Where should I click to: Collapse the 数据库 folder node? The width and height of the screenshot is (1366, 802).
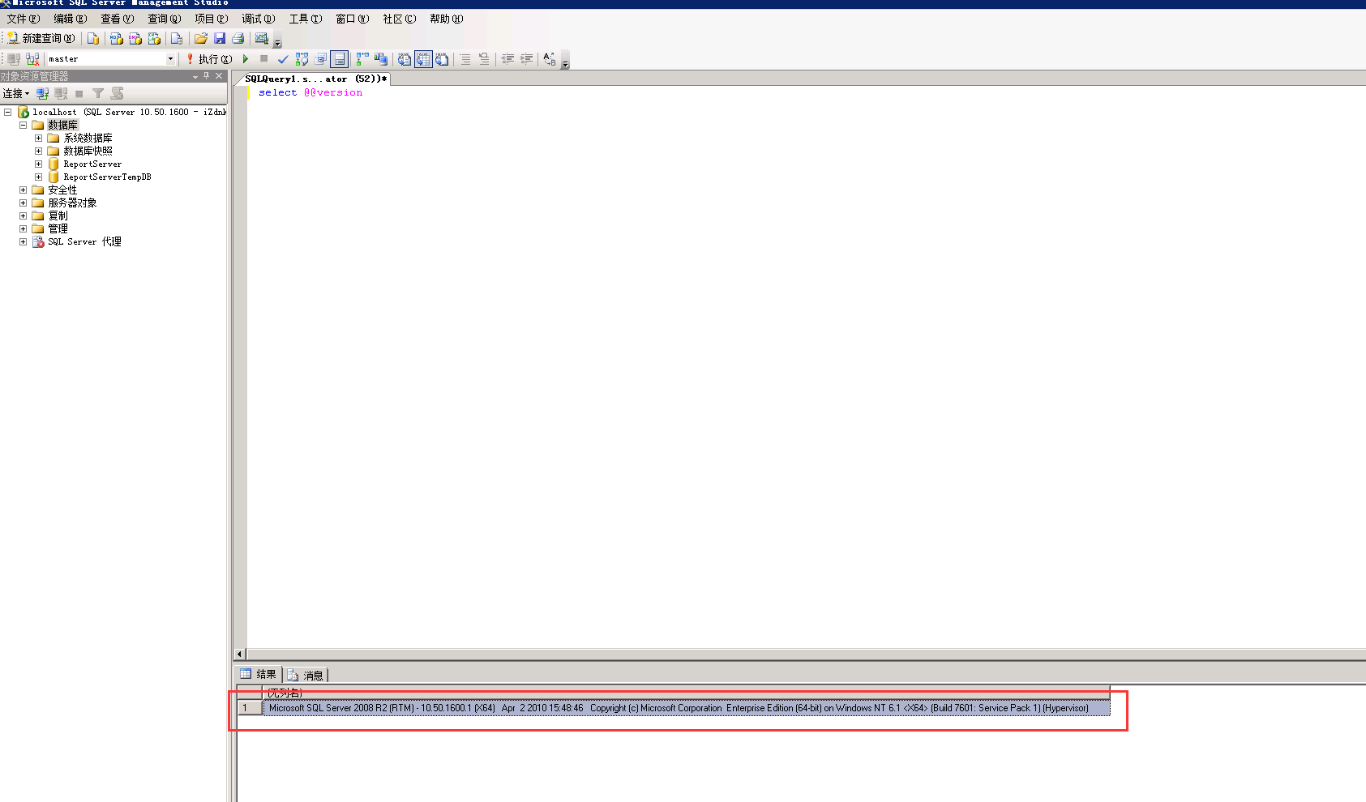coord(23,126)
